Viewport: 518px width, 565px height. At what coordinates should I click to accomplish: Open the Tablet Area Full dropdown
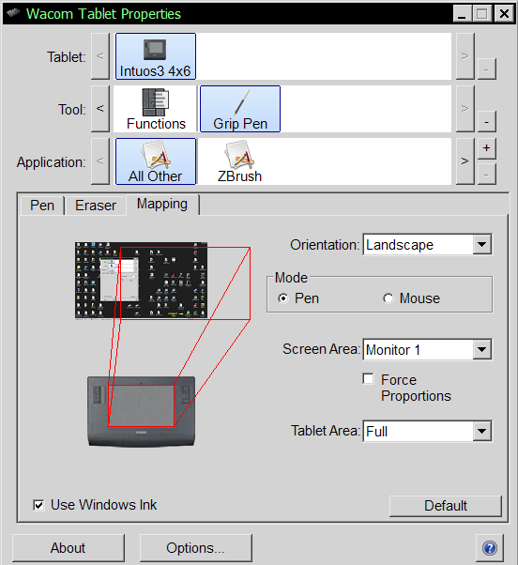pos(427,431)
